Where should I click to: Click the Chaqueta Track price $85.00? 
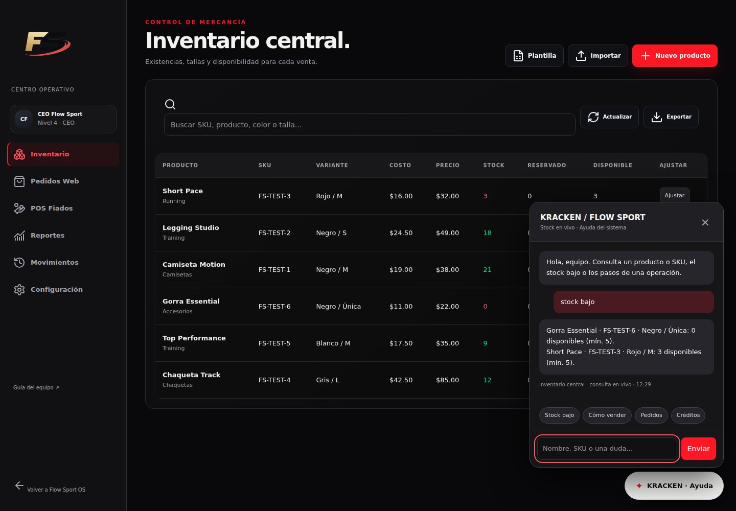pyautogui.click(x=447, y=380)
